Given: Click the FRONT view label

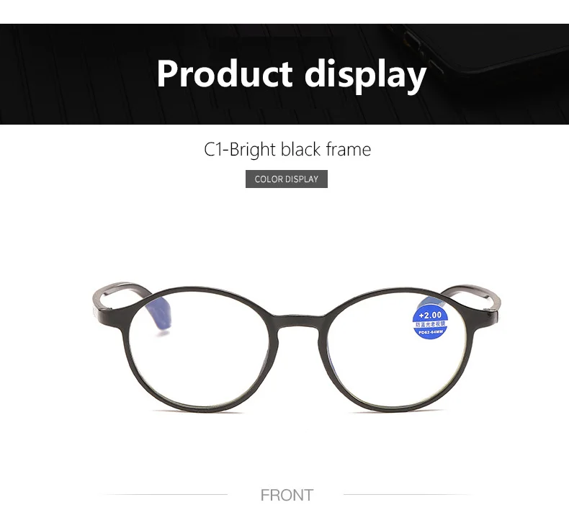Looking at the screenshot, I should (287, 495).
